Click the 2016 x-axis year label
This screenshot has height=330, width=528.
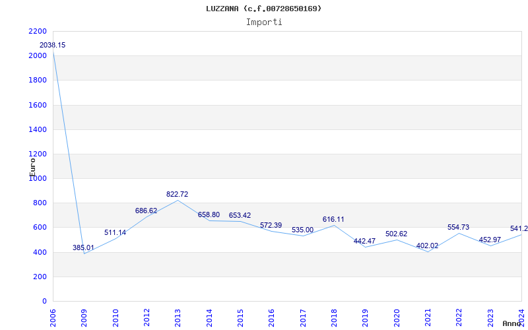271,318
